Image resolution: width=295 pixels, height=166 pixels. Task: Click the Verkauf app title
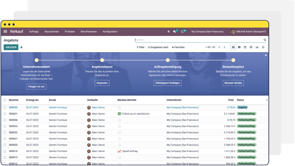coord(17,31)
